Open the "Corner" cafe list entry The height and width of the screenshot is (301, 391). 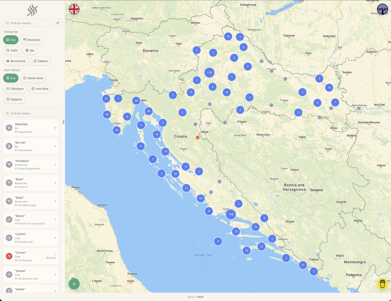[x=31, y=256]
